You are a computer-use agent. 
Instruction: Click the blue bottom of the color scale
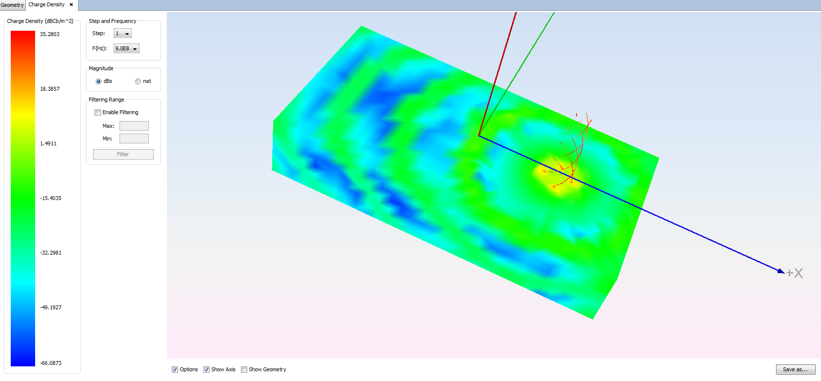pyautogui.click(x=23, y=360)
